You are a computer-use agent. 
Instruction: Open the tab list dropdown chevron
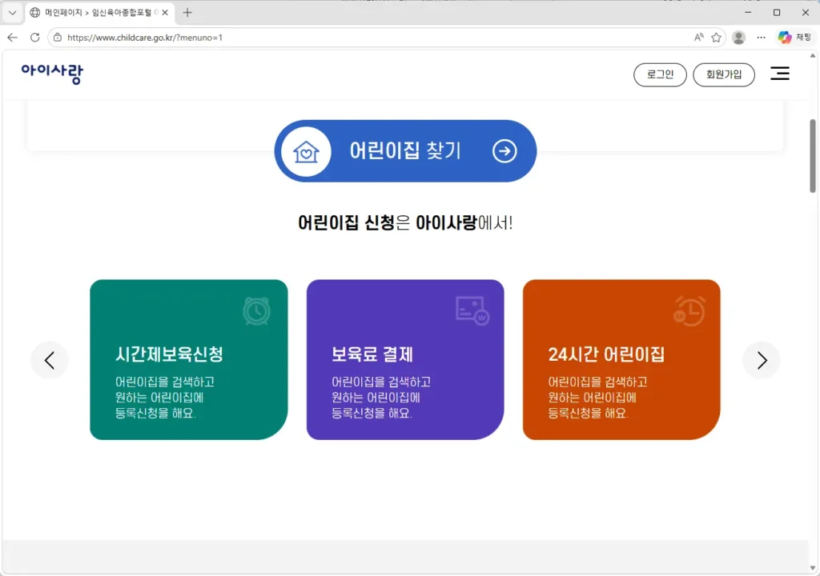(12, 13)
